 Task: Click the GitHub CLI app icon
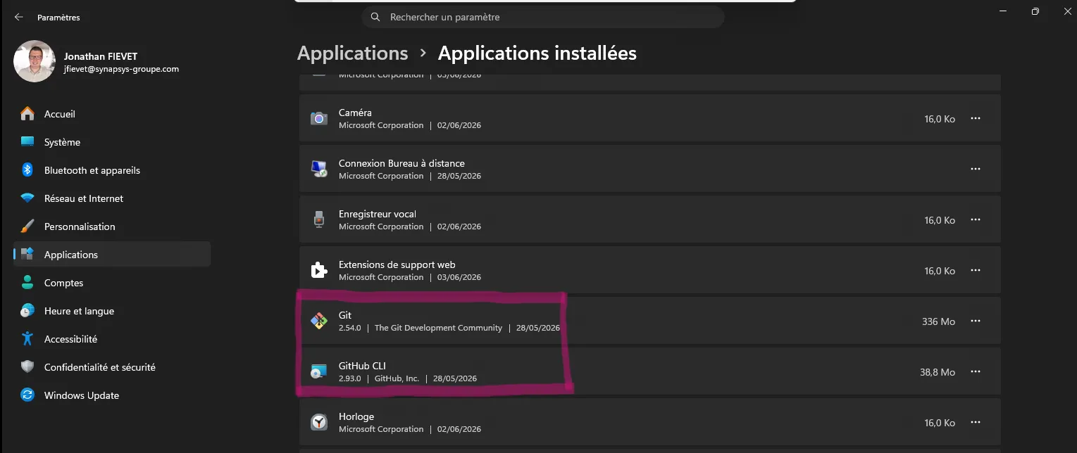319,371
